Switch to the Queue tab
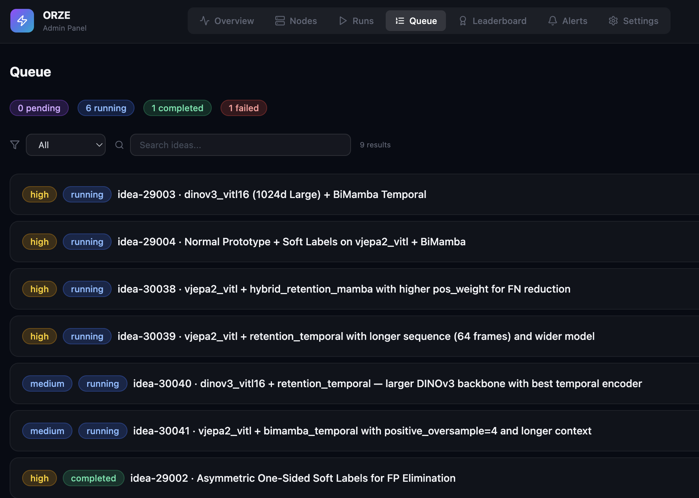The image size is (699, 498). click(416, 21)
